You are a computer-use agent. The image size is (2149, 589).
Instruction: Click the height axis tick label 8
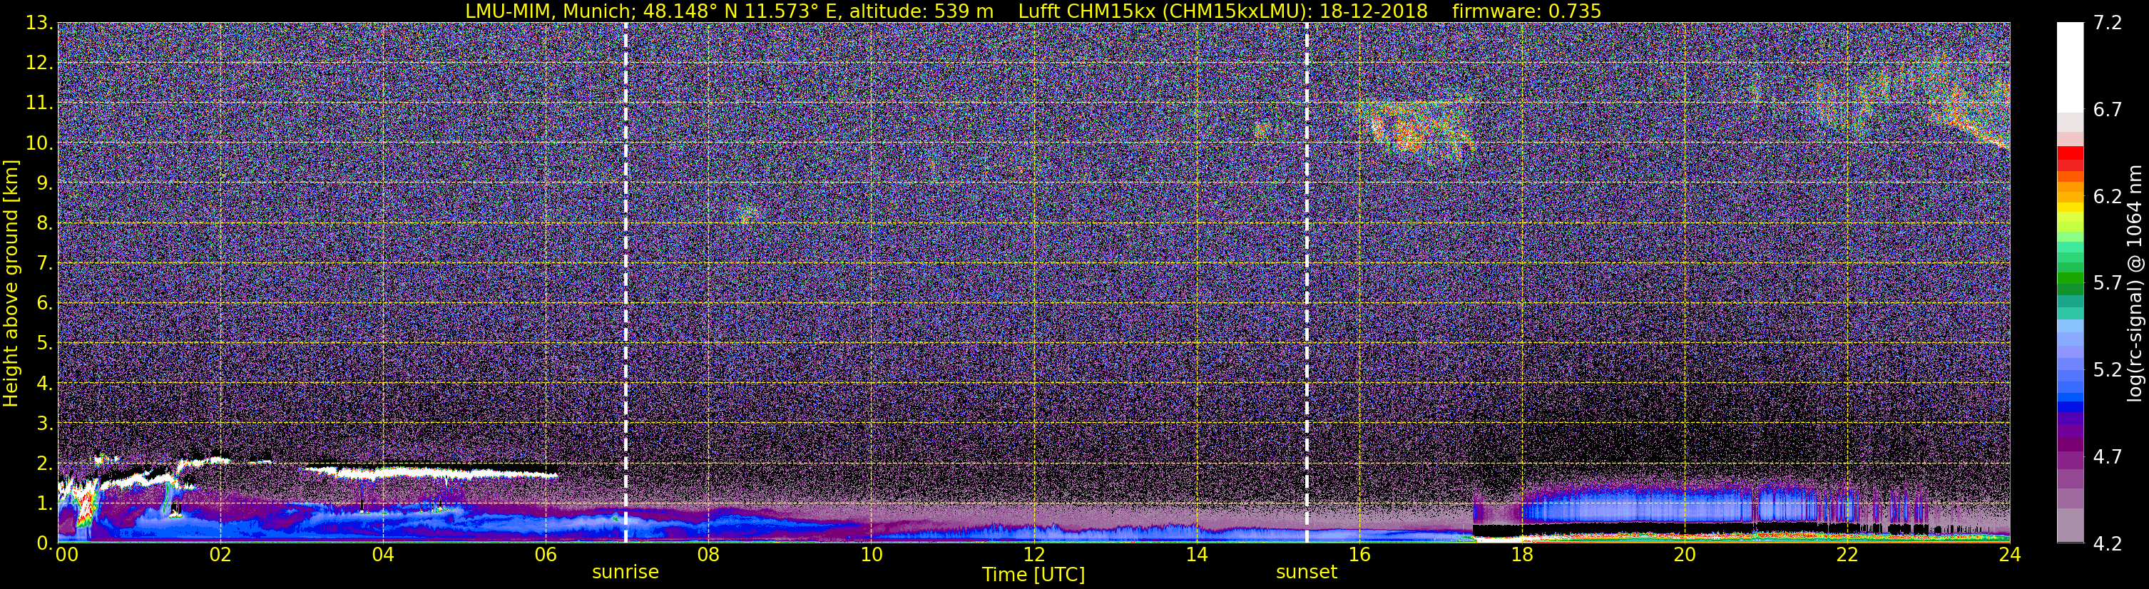44,224
